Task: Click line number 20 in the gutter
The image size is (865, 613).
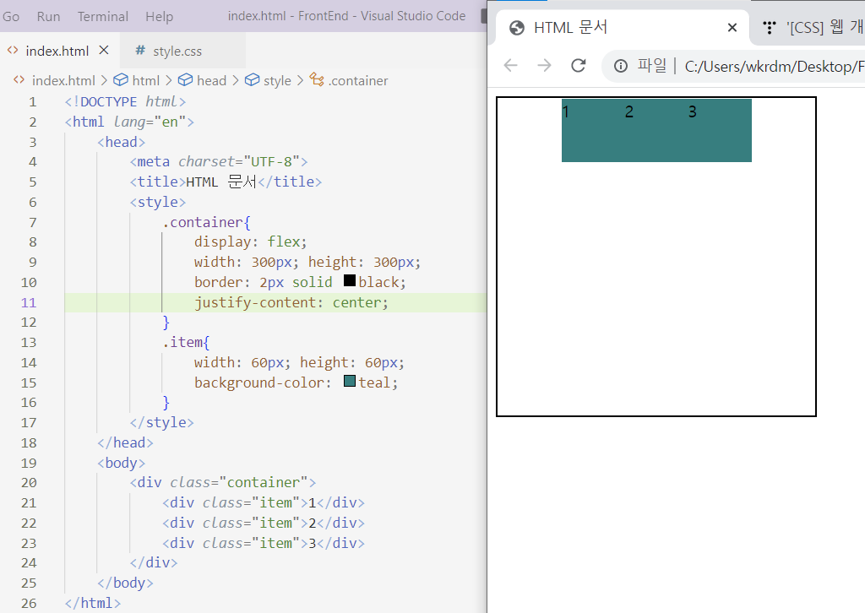Action: coord(29,483)
